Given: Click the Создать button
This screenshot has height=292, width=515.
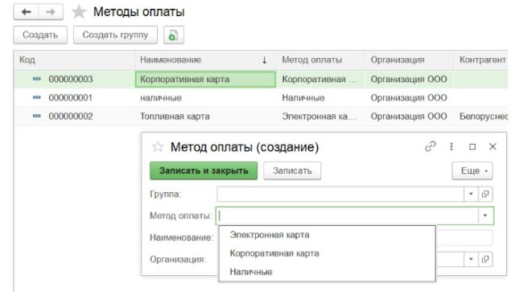Looking at the screenshot, I should coord(40,35).
